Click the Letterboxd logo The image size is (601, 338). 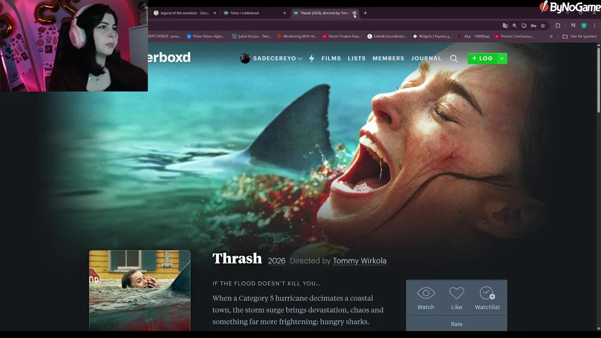pyautogui.click(x=169, y=58)
